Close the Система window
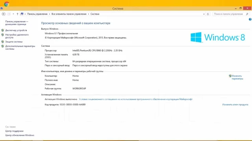The image size is (252, 141). [247, 8]
